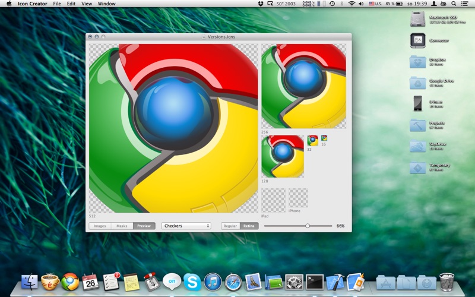Viewport: 475px width, 297px height.
Task: Click the zoom slider handle at 66%
Action: click(308, 226)
